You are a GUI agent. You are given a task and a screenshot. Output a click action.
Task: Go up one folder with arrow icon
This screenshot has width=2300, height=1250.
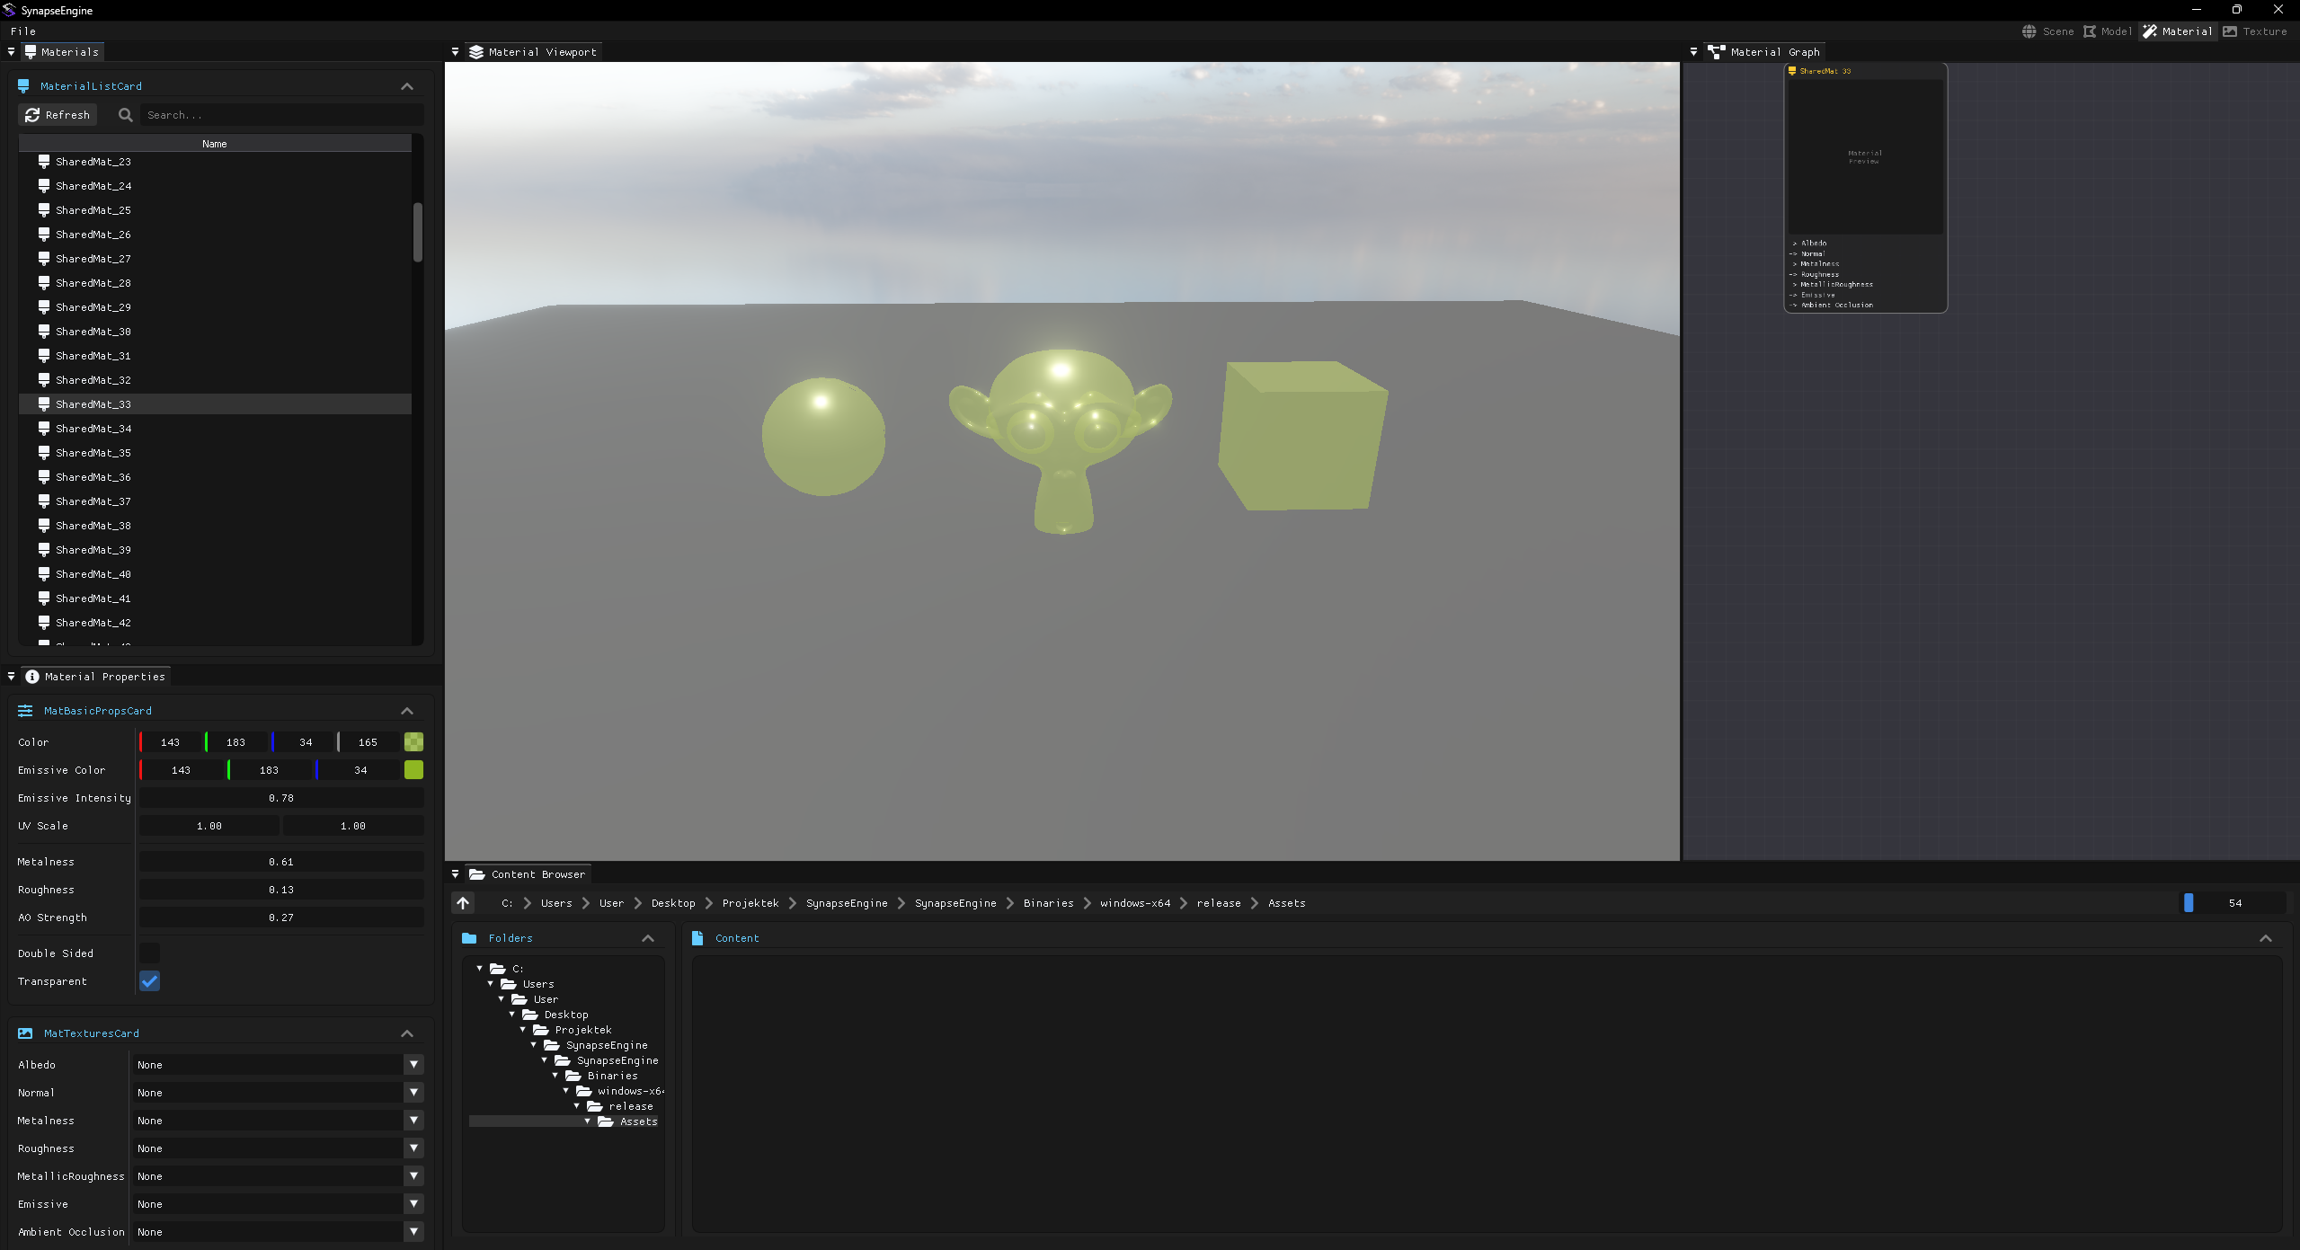(463, 903)
